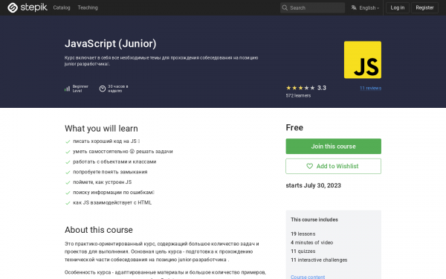Screen dimensions: 446x279
Task: Click 'starts July 30, 2023' text
Action: pyautogui.click(x=313, y=185)
